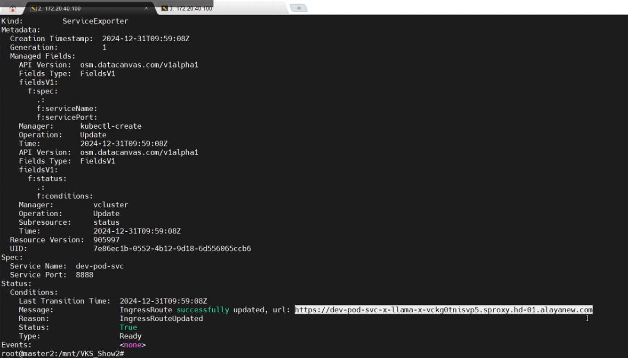
Task: Click the green 'True' status value
Action: coord(128,327)
